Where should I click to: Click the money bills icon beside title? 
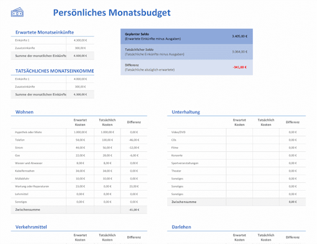click(17, 12)
